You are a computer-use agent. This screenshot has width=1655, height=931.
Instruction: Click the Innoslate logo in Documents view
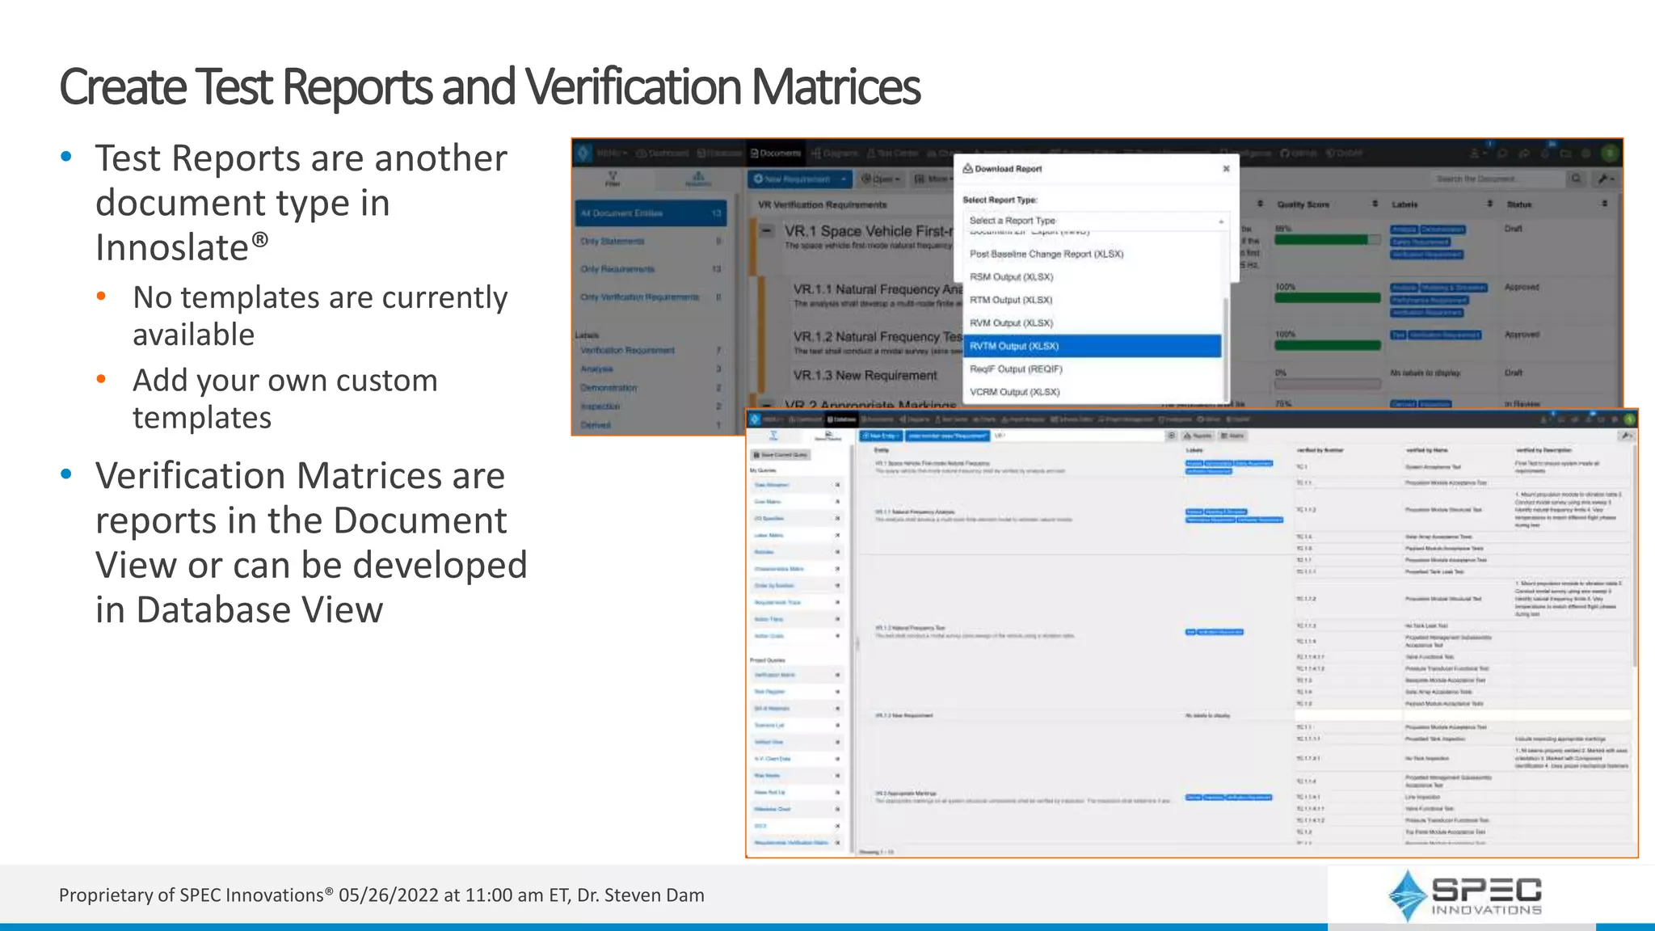click(x=583, y=153)
